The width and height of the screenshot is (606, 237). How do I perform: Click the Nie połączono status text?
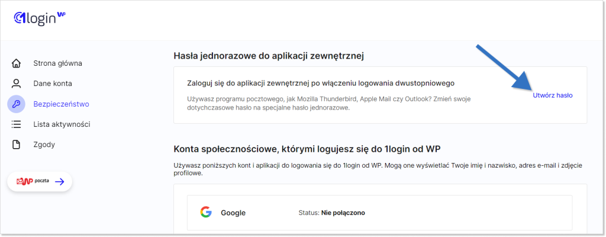tap(343, 213)
